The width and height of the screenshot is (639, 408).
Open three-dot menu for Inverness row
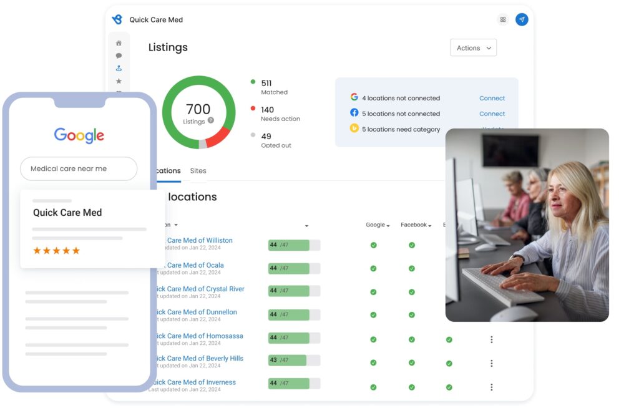coord(492,387)
